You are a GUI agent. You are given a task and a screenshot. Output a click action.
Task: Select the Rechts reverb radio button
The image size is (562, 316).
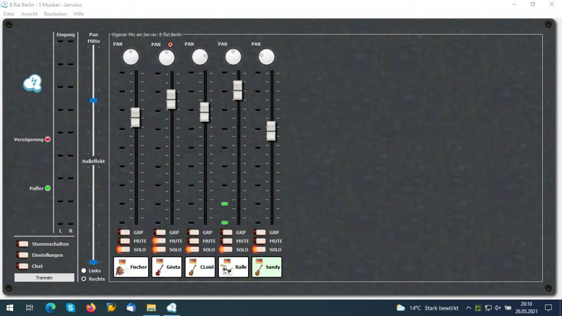click(84, 279)
